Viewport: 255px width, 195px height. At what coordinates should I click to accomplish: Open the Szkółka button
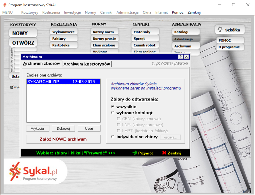[x=230, y=30]
